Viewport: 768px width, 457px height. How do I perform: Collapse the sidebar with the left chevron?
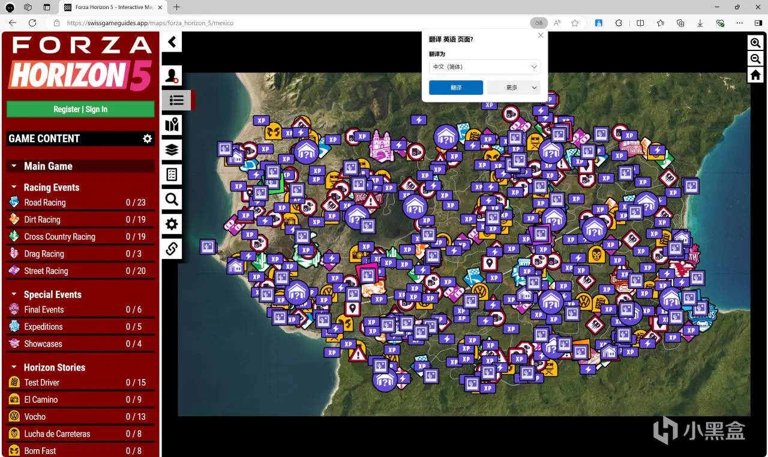click(x=172, y=41)
